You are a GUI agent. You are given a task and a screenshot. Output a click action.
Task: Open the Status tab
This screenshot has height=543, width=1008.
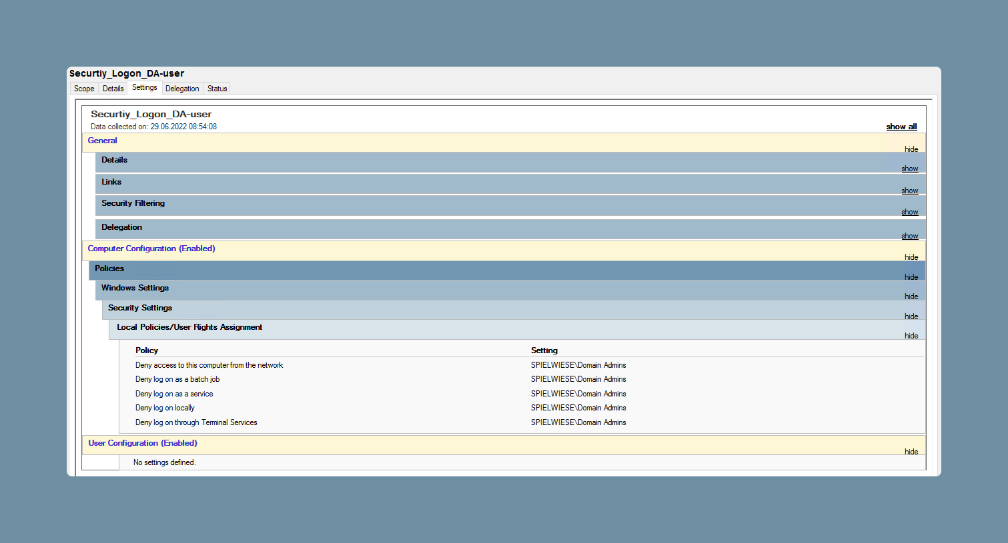tap(217, 89)
